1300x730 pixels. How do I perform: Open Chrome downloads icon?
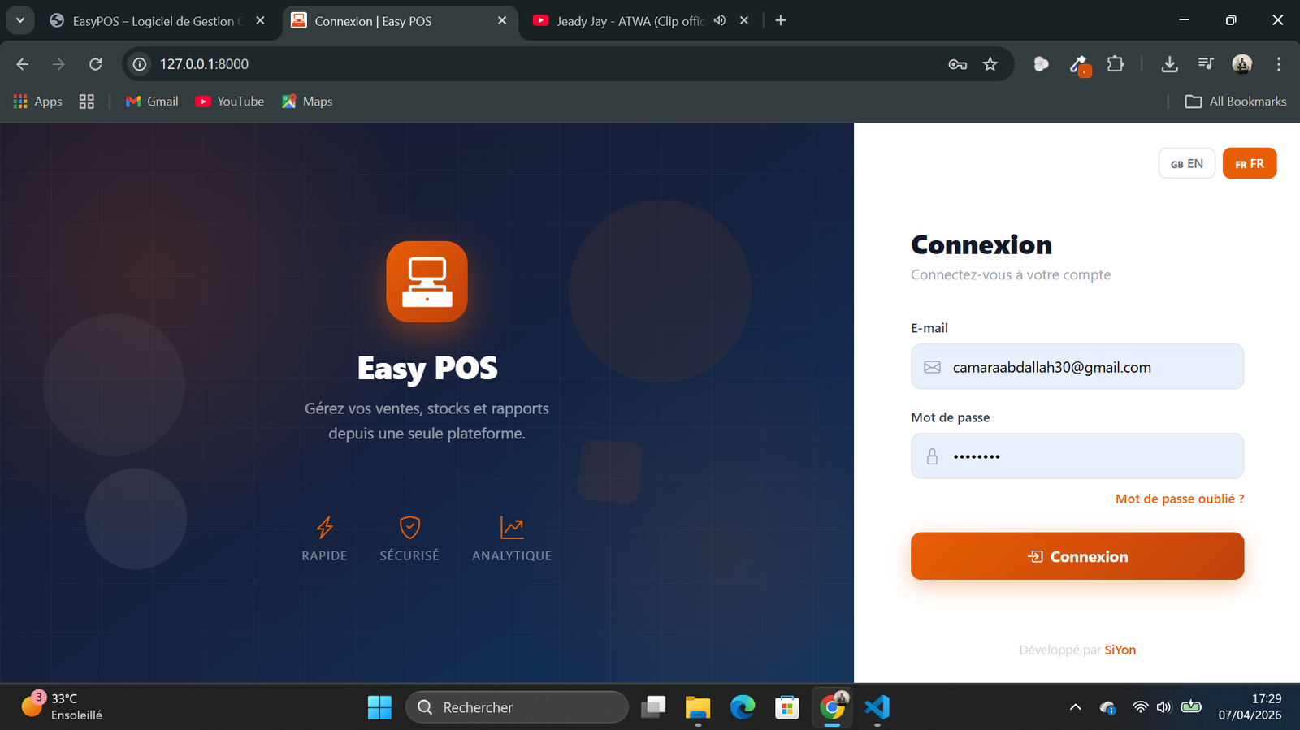(1169, 64)
